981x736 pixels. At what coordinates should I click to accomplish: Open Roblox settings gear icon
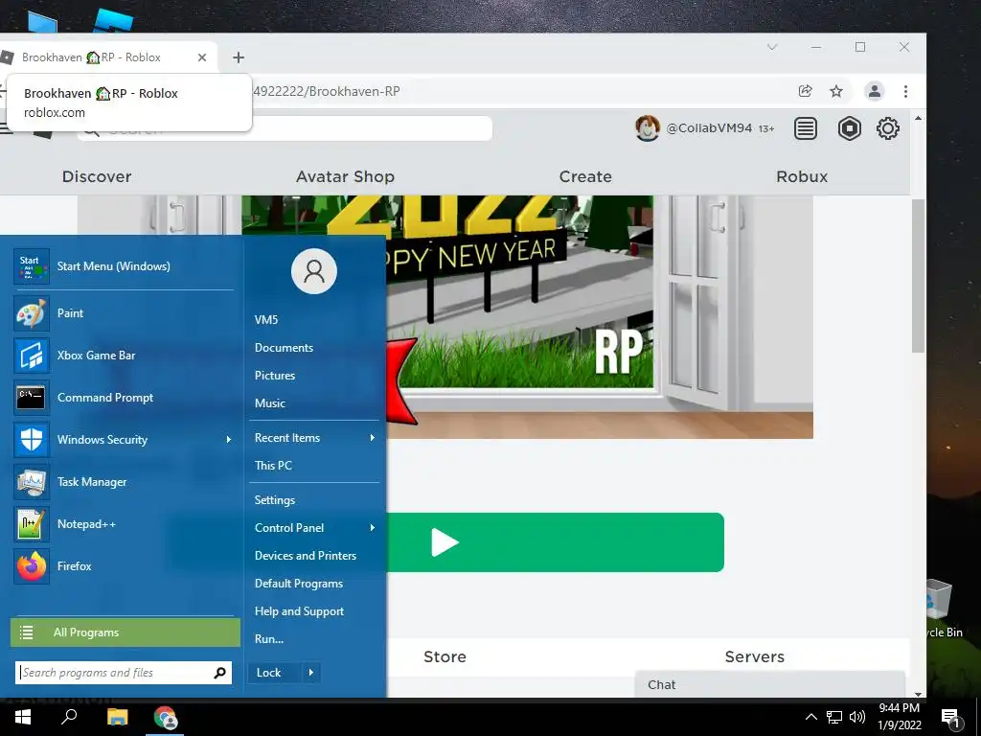click(x=887, y=129)
